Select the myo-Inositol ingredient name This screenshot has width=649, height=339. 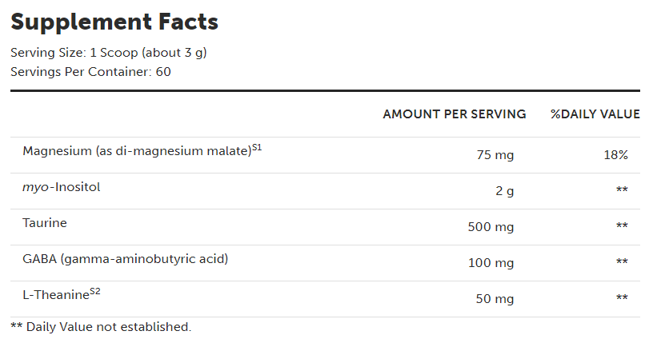click(x=61, y=187)
